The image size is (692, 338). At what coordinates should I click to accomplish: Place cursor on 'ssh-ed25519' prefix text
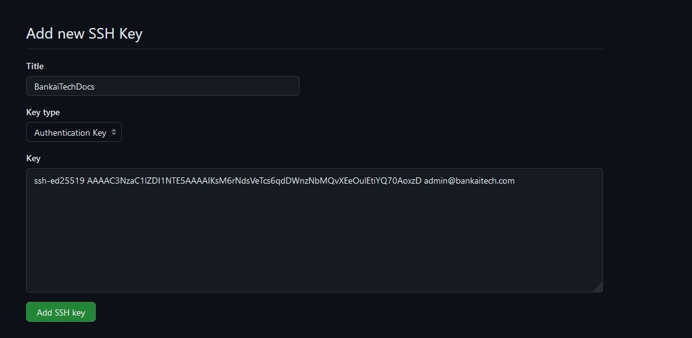[59, 181]
